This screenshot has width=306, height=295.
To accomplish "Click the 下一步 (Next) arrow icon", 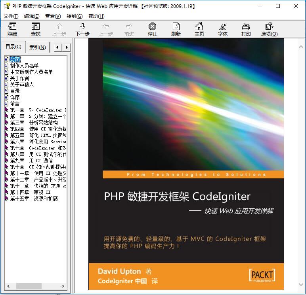I will pos(82,29).
